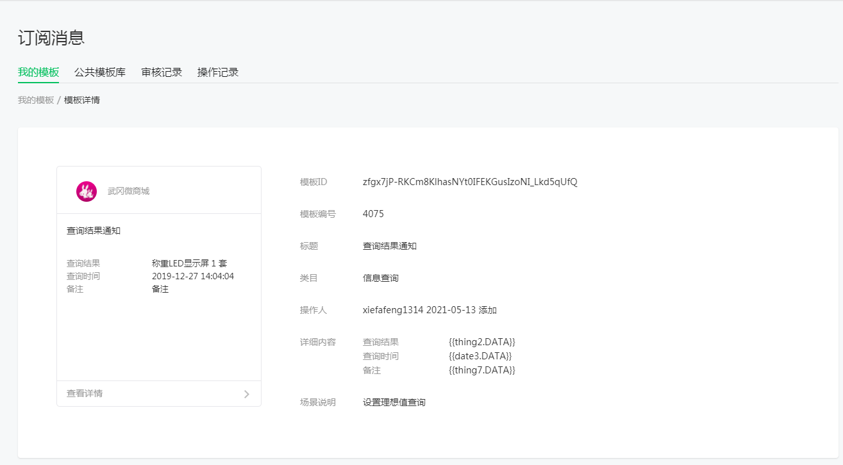The height and width of the screenshot is (465, 843).
Task: Click the {{date3.DATA}} field value
Action: pyautogui.click(x=480, y=356)
